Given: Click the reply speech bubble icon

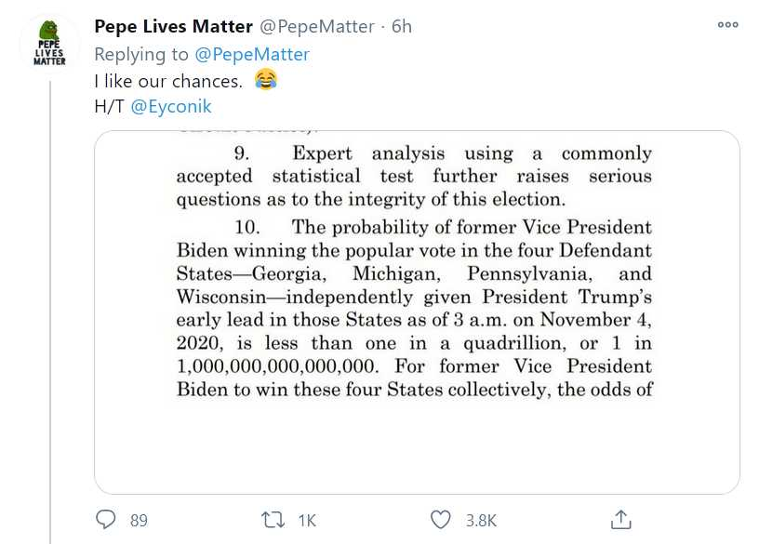Looking at the screenshot, I should pyautogui.click(x=106, y=520).
